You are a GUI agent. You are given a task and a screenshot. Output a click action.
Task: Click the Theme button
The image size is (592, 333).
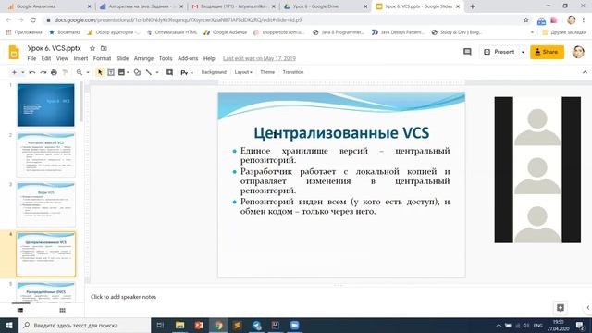coord(267,72)
